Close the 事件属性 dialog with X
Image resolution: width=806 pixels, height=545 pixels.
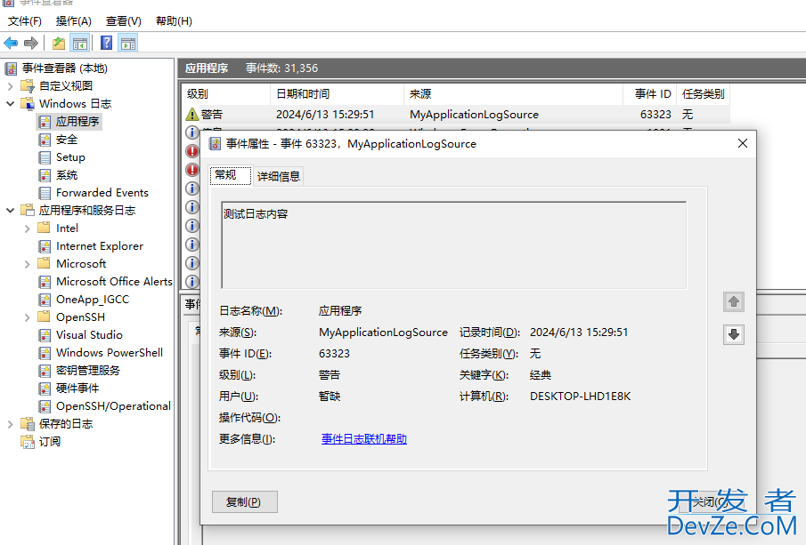(742, 143)
